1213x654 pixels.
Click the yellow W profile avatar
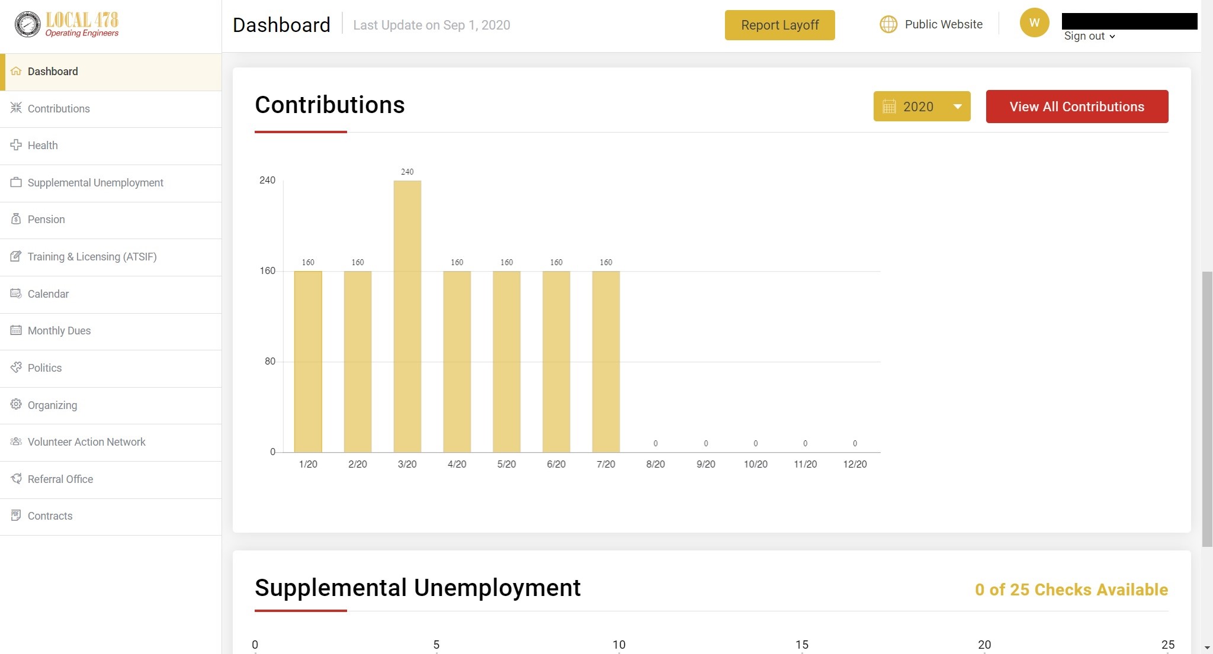click(1034, 22)
